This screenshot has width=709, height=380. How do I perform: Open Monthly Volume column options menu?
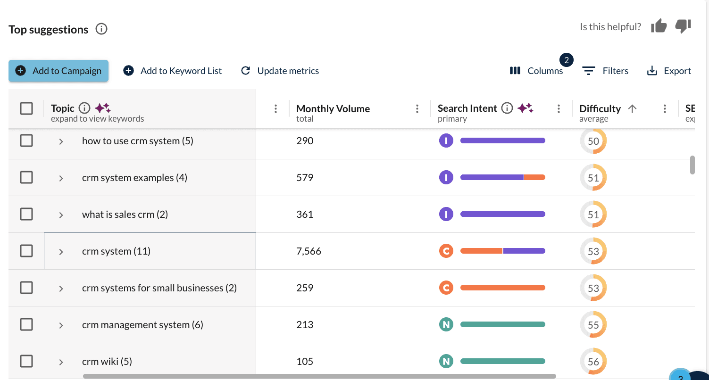(x=417, y=109)
